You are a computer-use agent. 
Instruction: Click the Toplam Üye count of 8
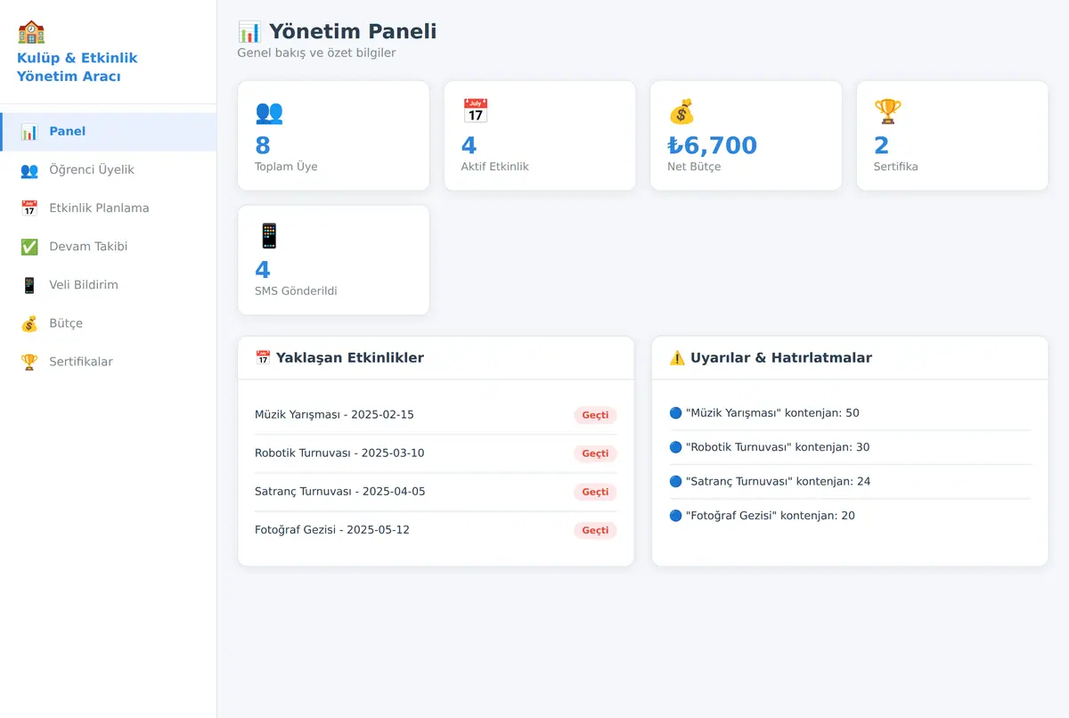(263, 145)
